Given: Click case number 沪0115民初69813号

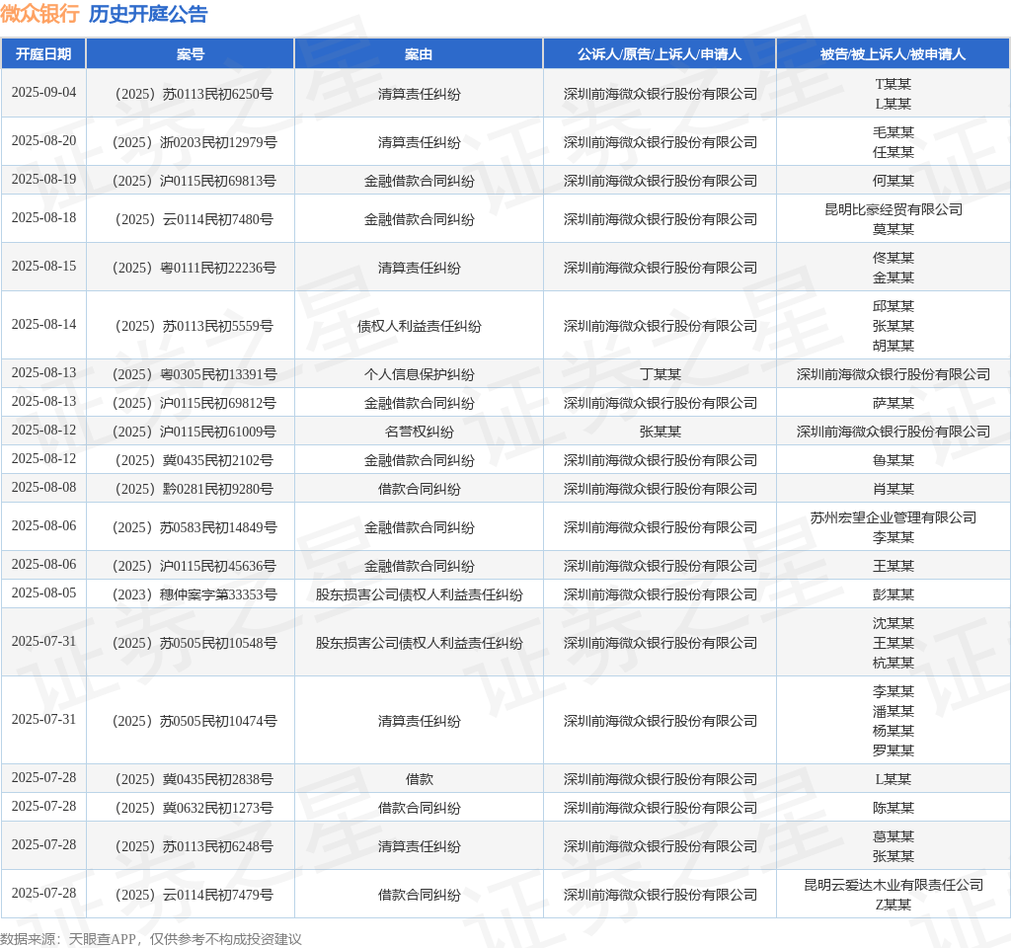Looking at the screenshot, I should coord(194,182).
